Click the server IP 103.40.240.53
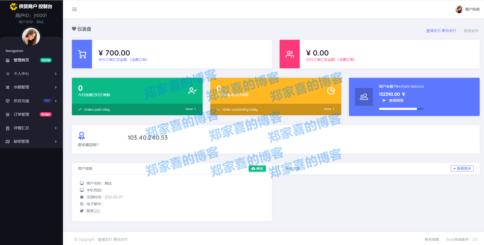The width and height of the screenshot is (484, 245). [148, 138]
